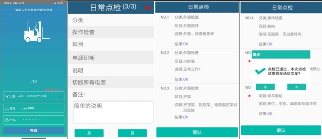Select the NO.1 外观损坏 check entry
The width and height of the screenshot is (322, 139).
tap(197, 30)
